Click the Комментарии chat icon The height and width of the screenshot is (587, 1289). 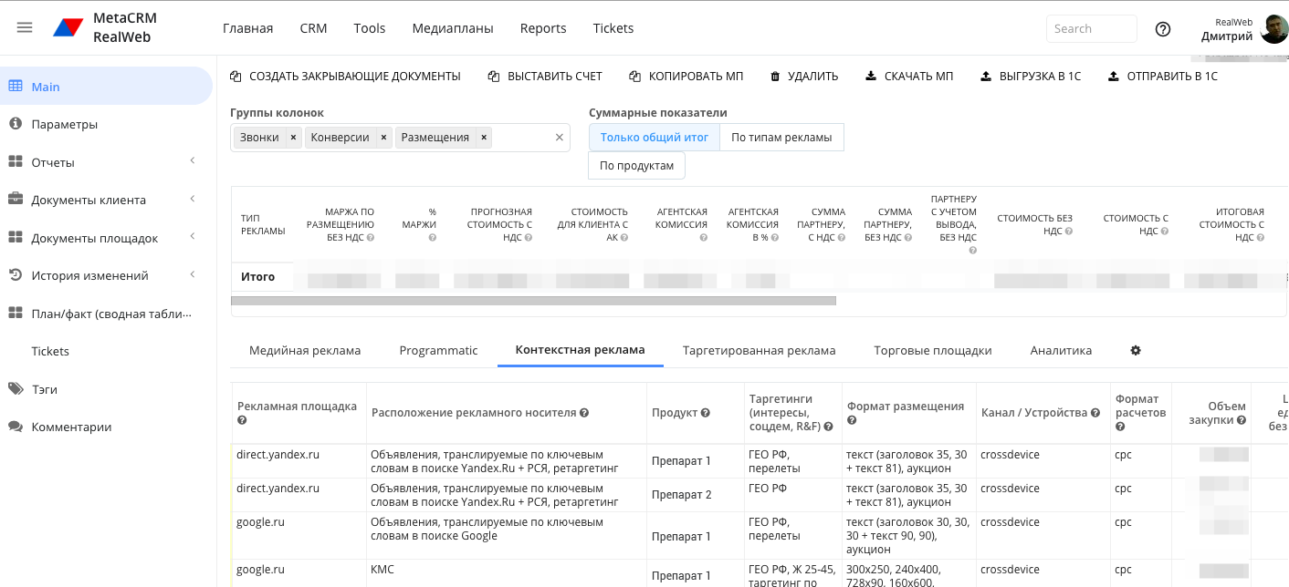pyautogui.click(x=16, y=426)
